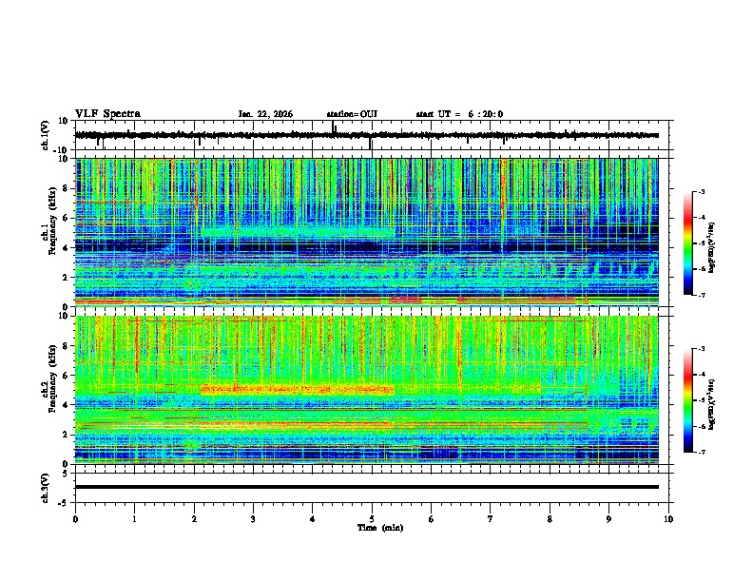
Task: Click the "9" tick on the time axis
Action: (x=608, y=519)
